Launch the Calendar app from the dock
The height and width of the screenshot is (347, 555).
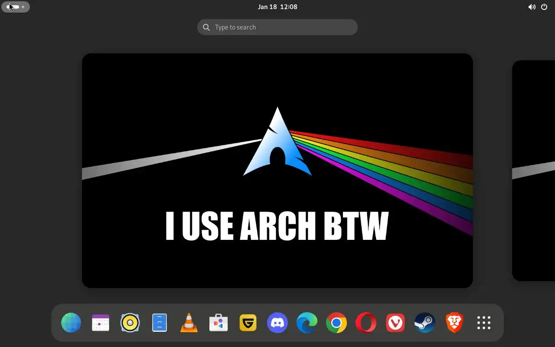(x=101, y=323)
